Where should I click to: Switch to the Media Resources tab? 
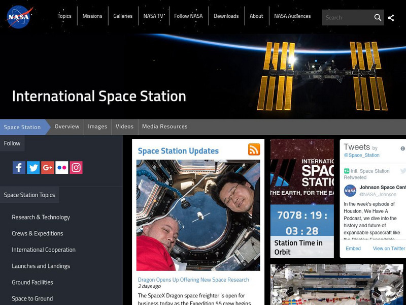pyautogui.click(x=164, y=127)
